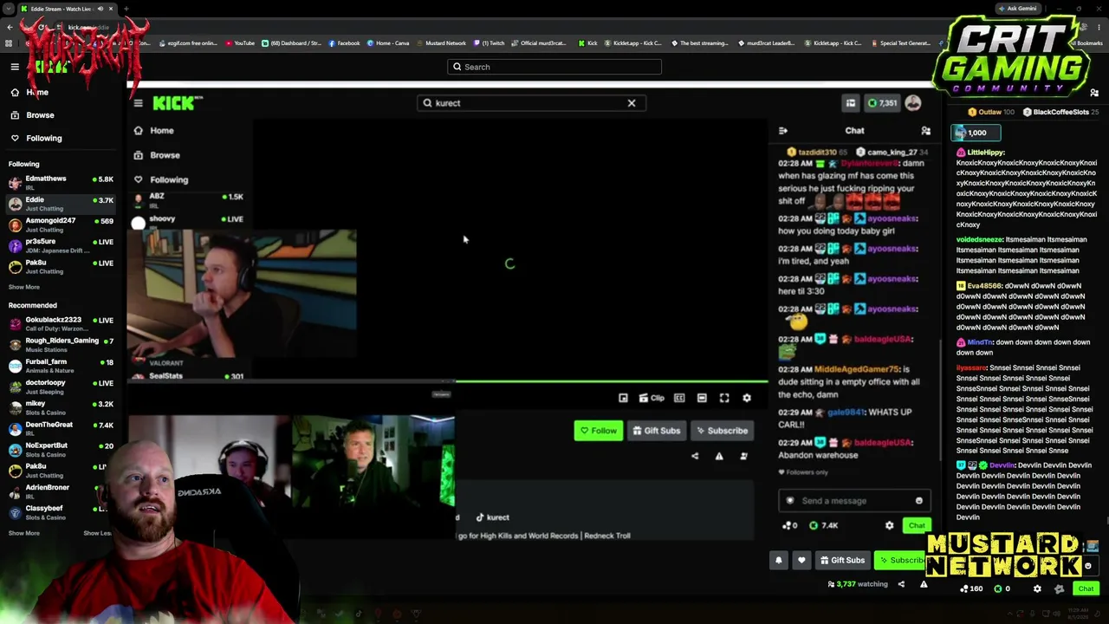Expand Show More under Recommended channels
This screenshot has width=1109, height=624.
point(24,533)
